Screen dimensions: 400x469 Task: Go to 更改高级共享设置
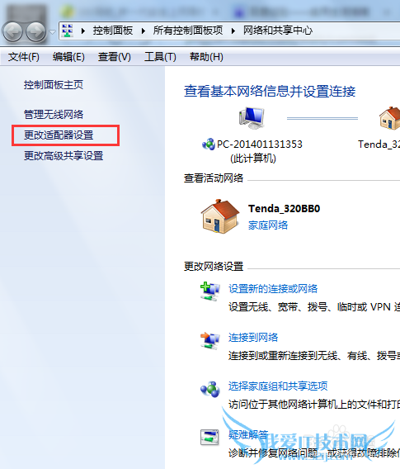(x=64, y=155)
